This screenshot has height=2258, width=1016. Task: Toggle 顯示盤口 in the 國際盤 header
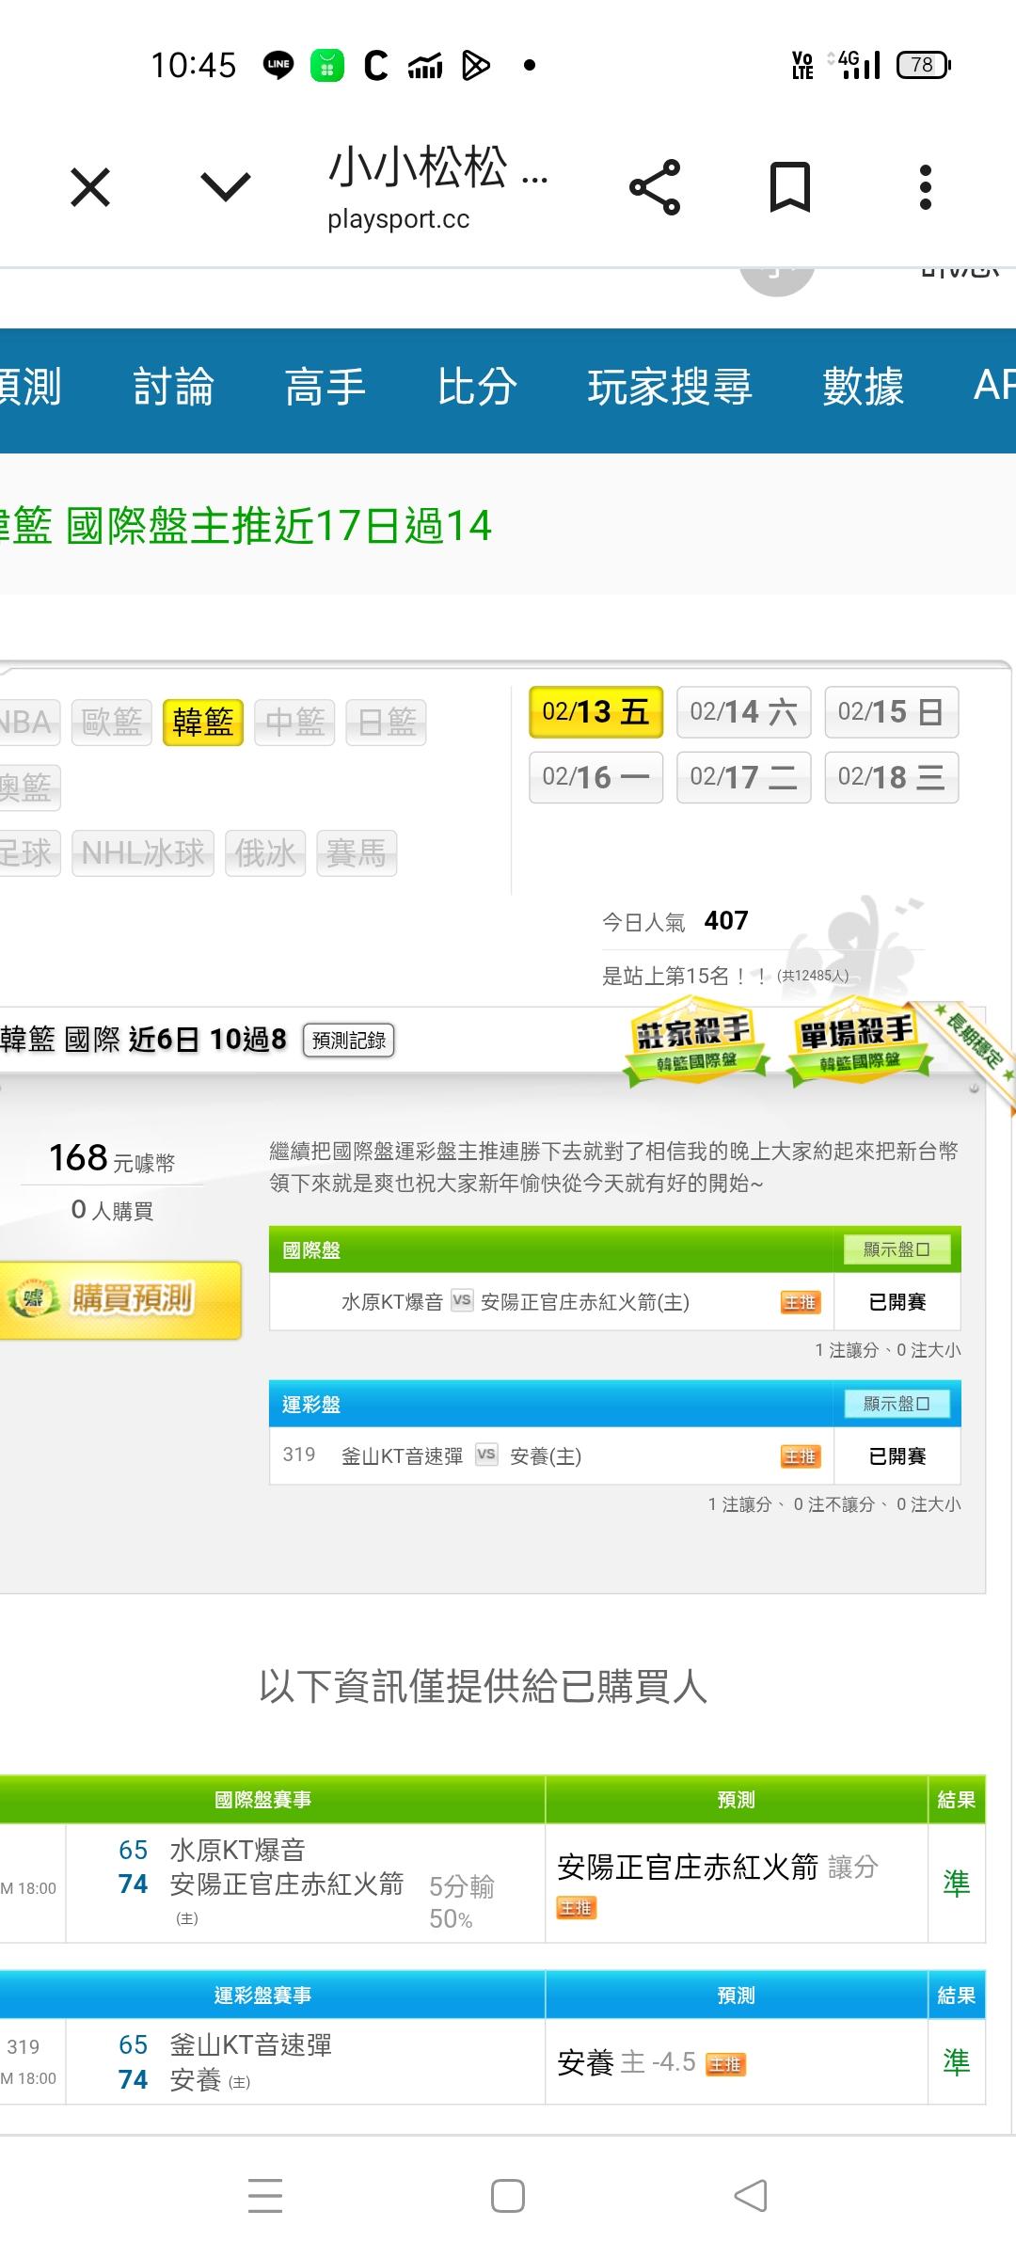click(x=897, y=1249)
